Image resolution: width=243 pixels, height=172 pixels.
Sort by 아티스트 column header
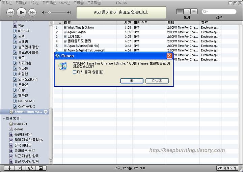(149, 23)
